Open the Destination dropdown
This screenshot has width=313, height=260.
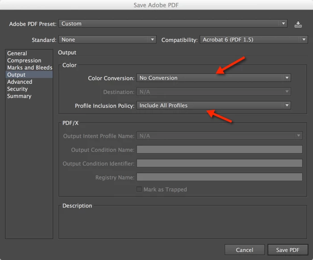tap(214, 92)
